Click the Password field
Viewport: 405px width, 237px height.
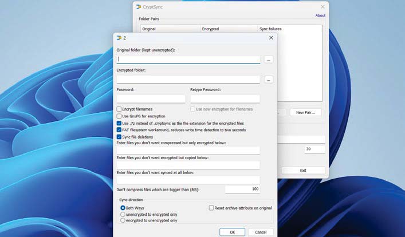pos(151,99)
